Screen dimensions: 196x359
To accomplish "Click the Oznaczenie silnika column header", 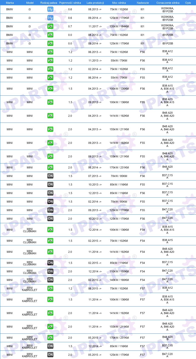I will [x=168, y=3].
